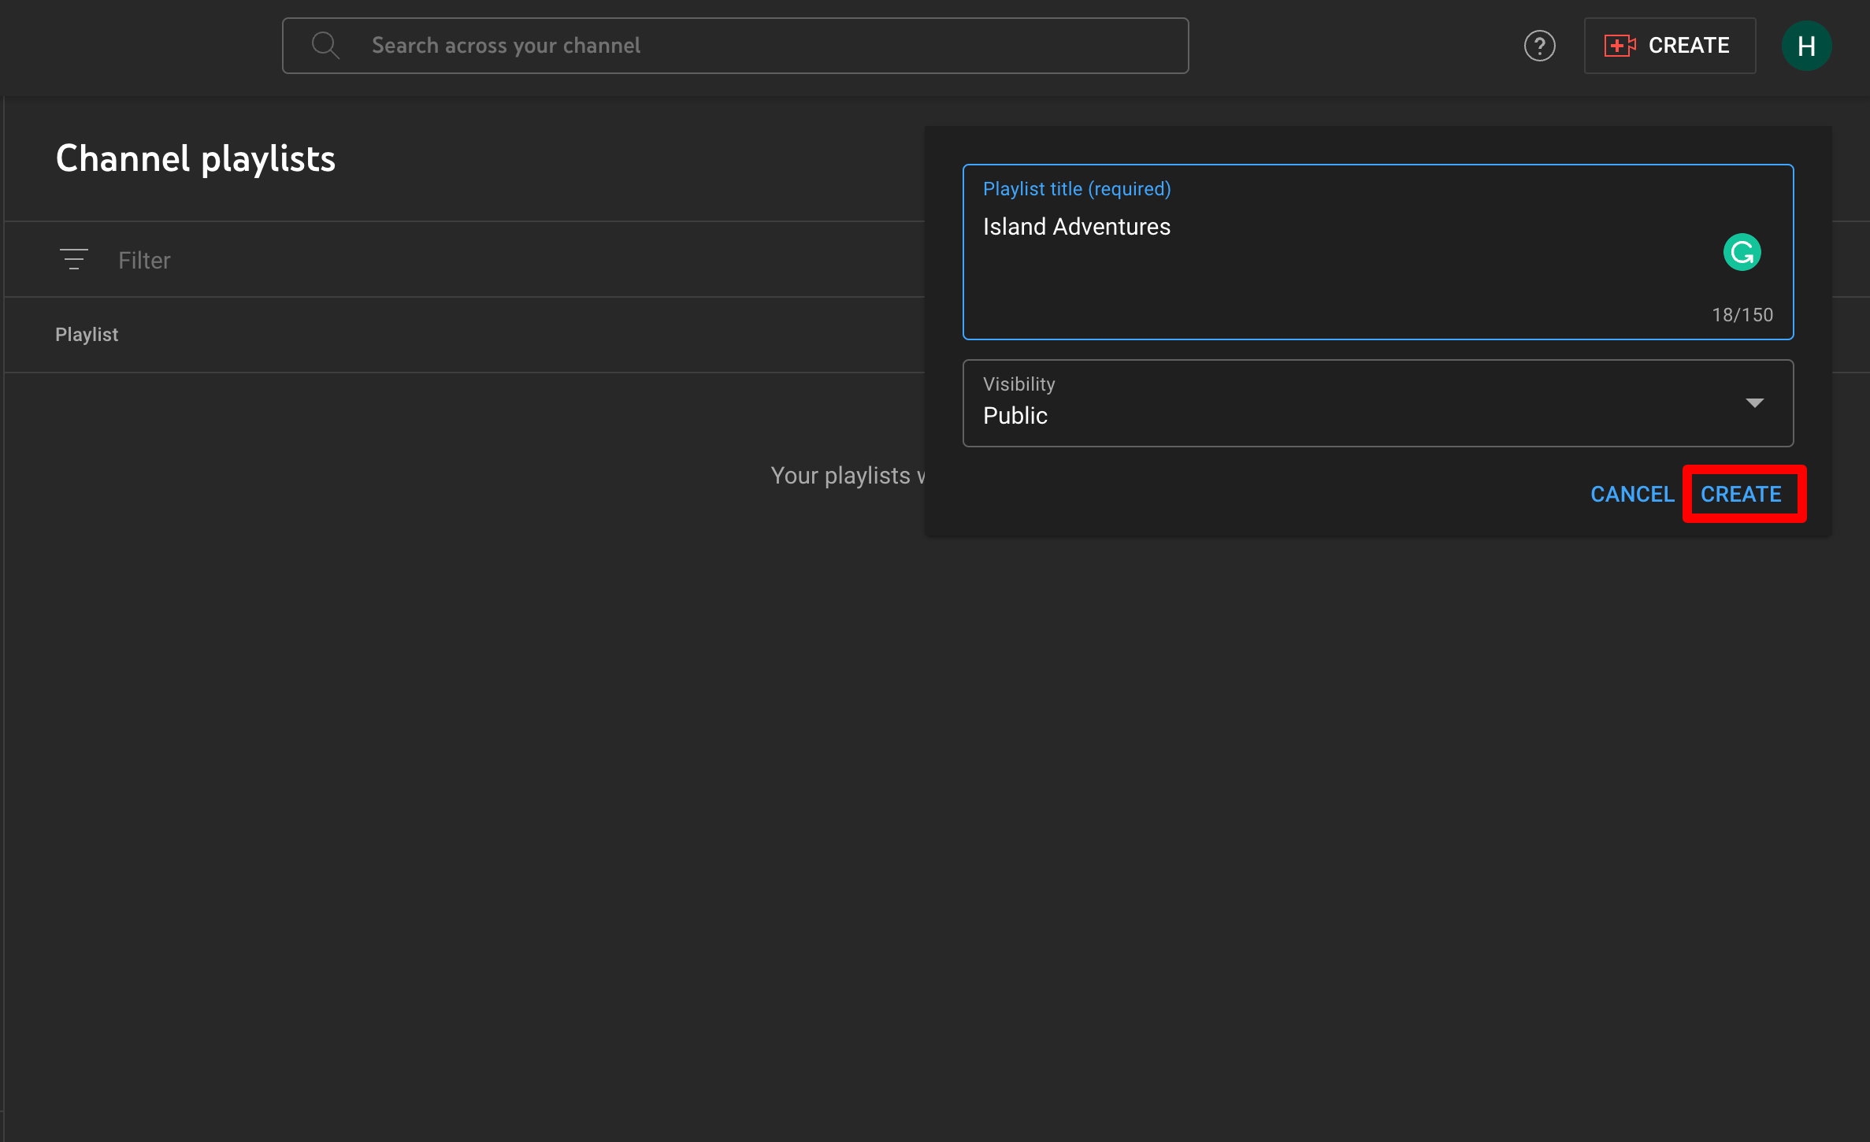Click the Visibility field label
Image resolution: width=1870 pixels, height=1142 pixels.
[x=1018, y=384]
